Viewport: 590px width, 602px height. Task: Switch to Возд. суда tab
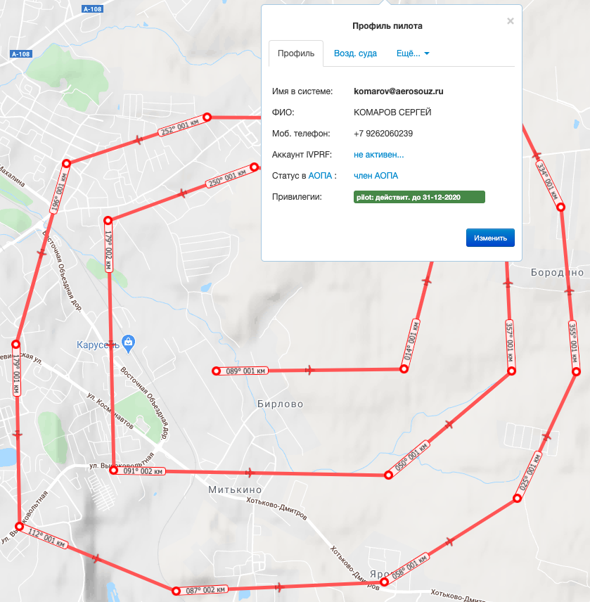(355, 53)
